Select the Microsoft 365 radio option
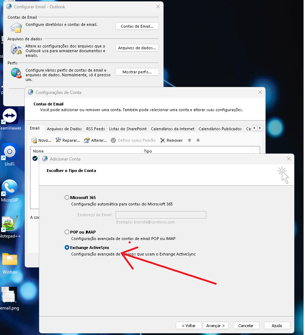 67,198
